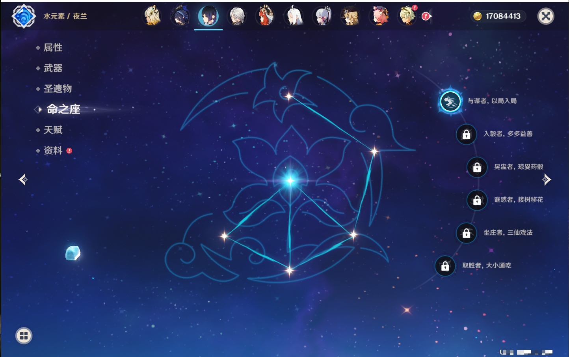Open the 属性 attributes menu
Image resolution: width=569 pixels, height=357 pixels.
(53, 48)
